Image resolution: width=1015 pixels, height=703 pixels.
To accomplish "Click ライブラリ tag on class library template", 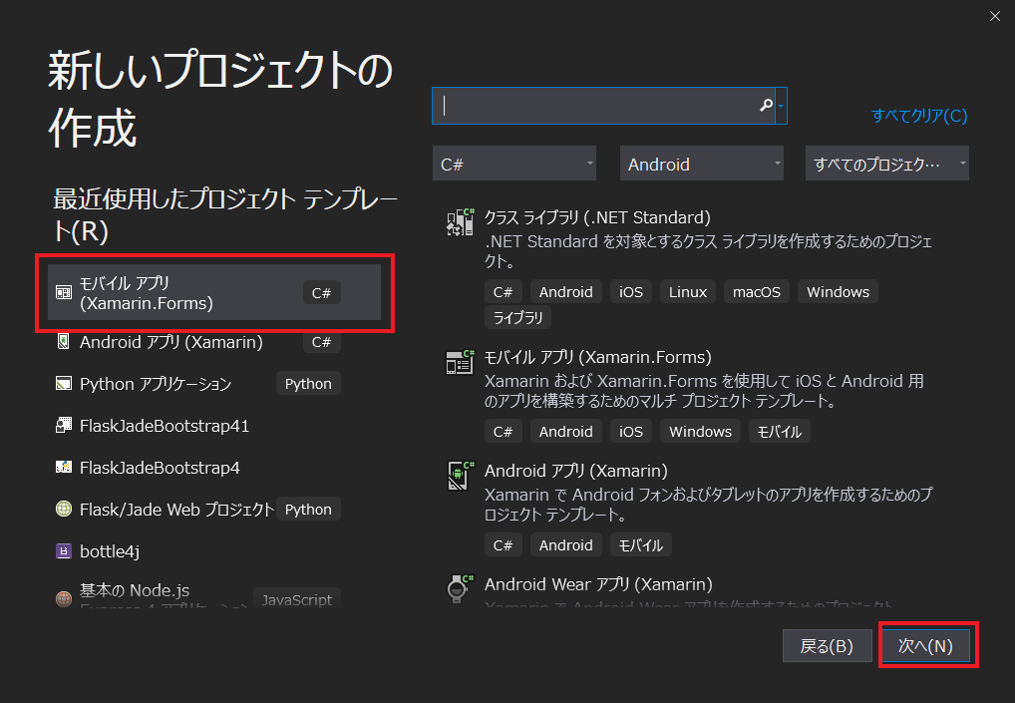I will point(517,318).
